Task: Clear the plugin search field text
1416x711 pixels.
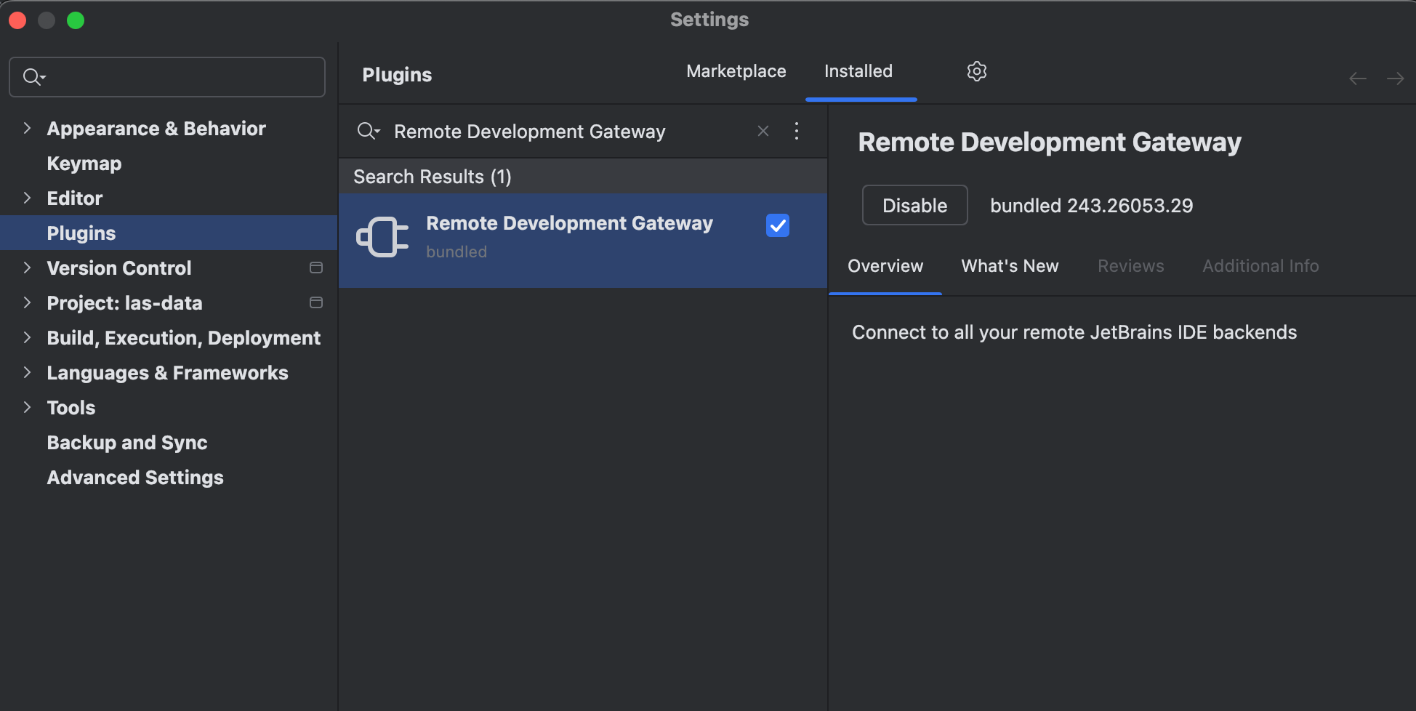Action: (763, 131)
